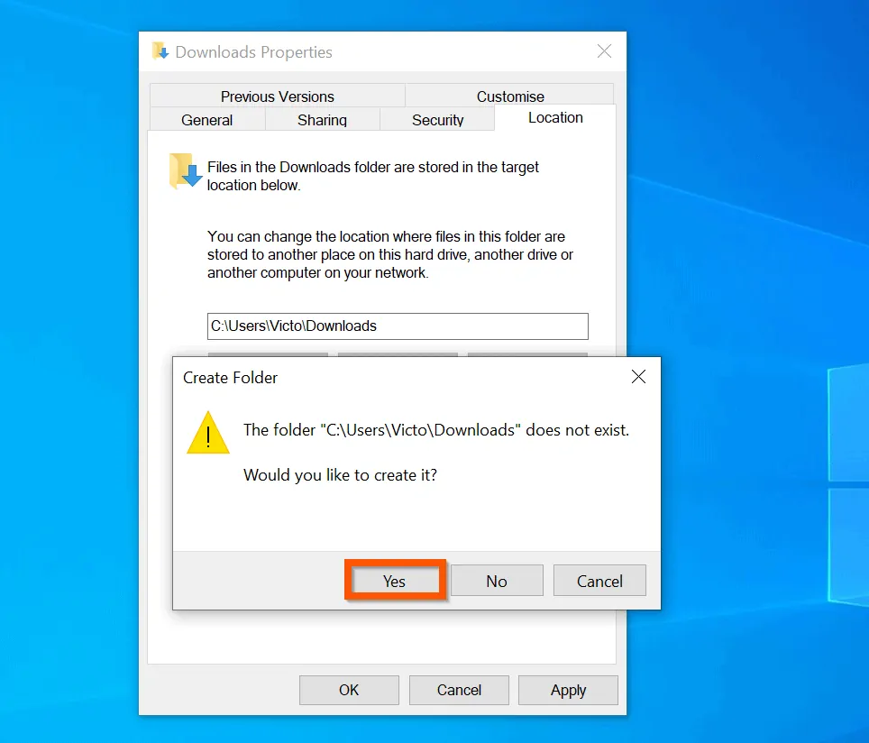
Task: Click No to decline folder creation
Action: (497, 581)
